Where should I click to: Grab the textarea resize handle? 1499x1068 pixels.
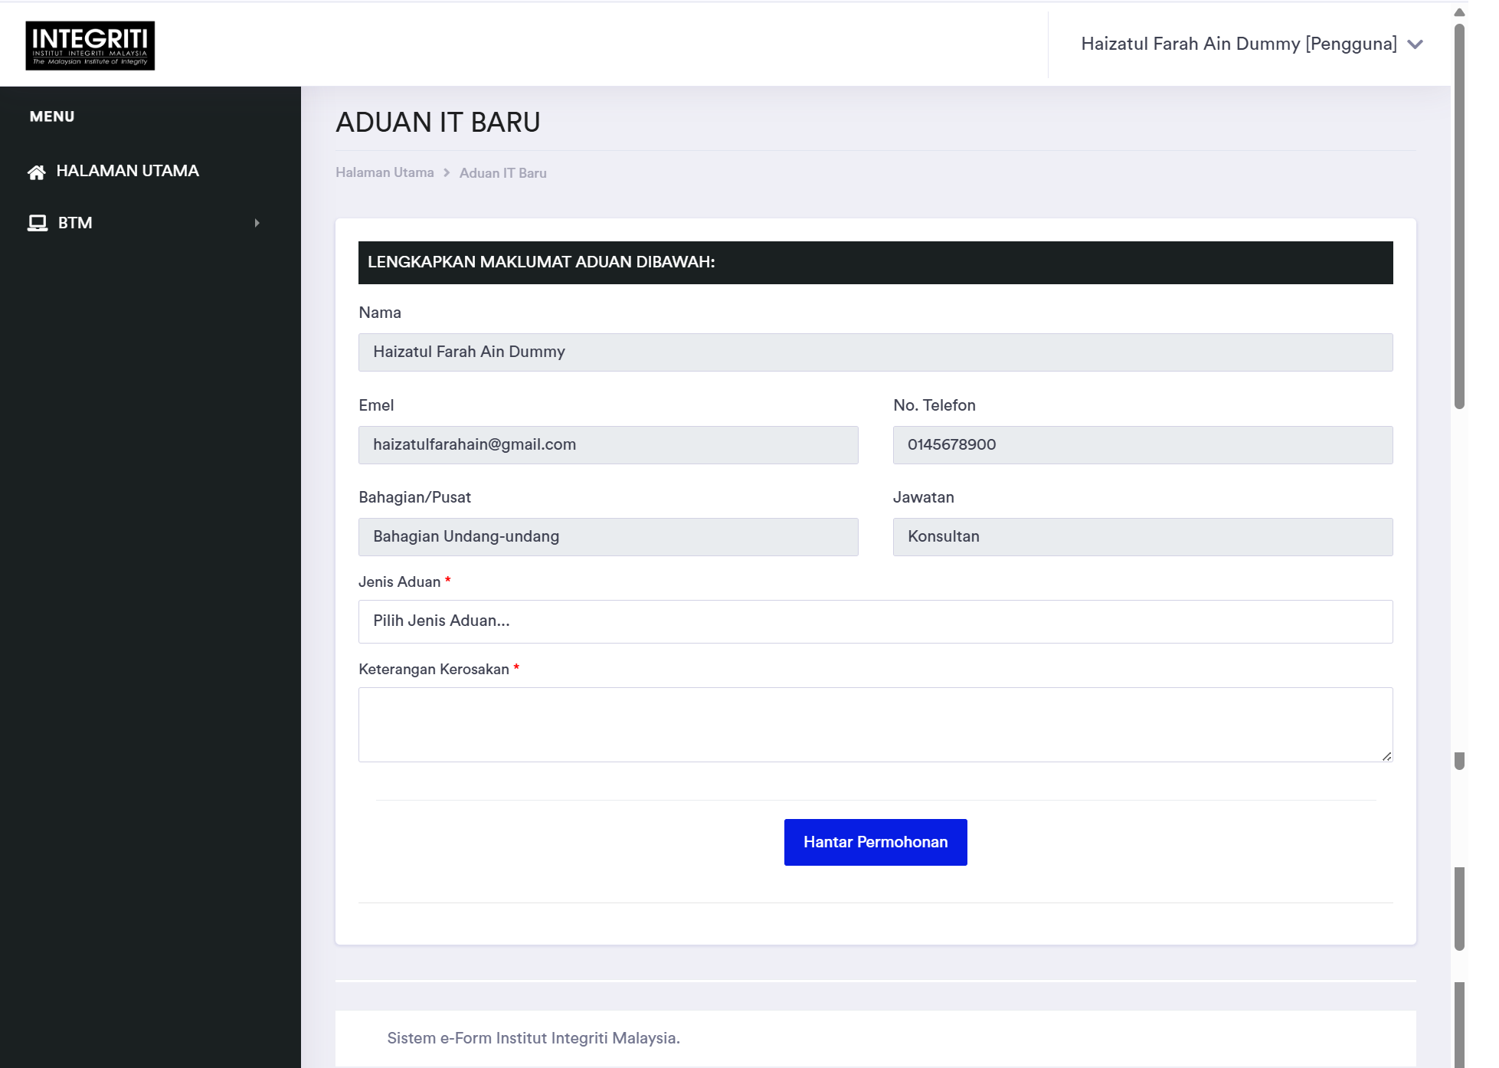(1386, 756)
